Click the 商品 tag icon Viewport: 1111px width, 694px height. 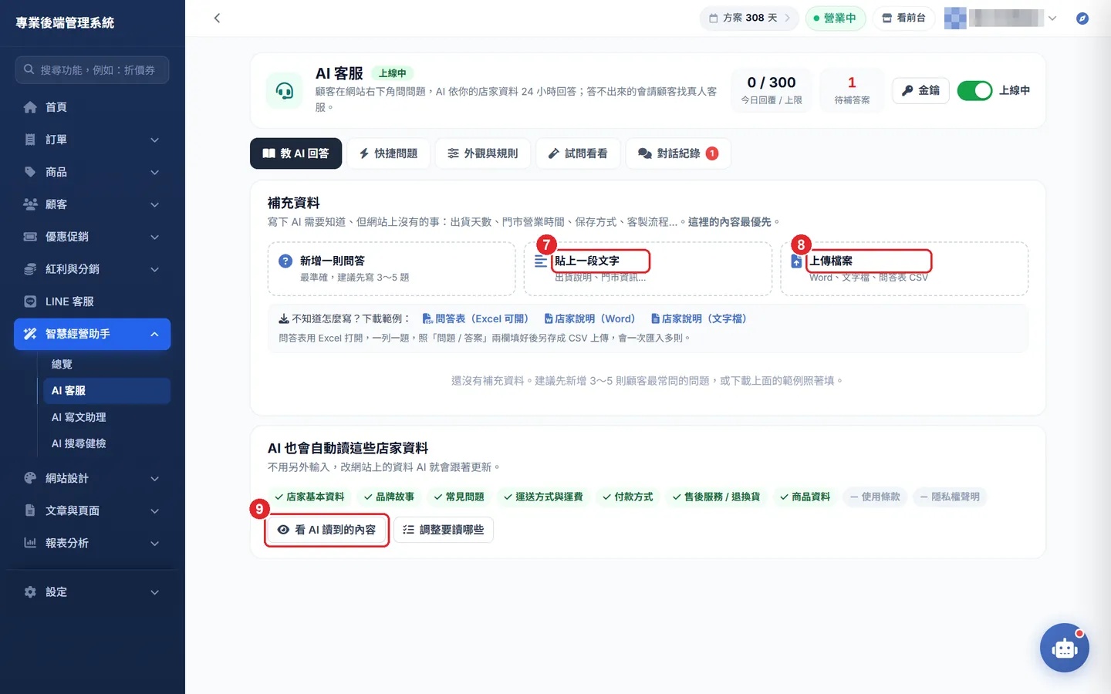pyautogui.click(x=30, y=172)
